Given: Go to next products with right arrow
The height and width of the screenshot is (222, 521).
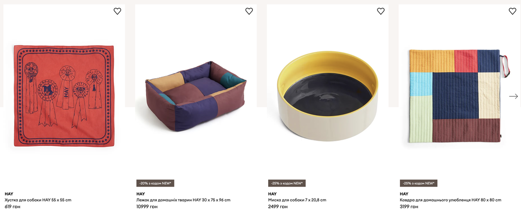Looking at the screenshot, I should [513, 96].
